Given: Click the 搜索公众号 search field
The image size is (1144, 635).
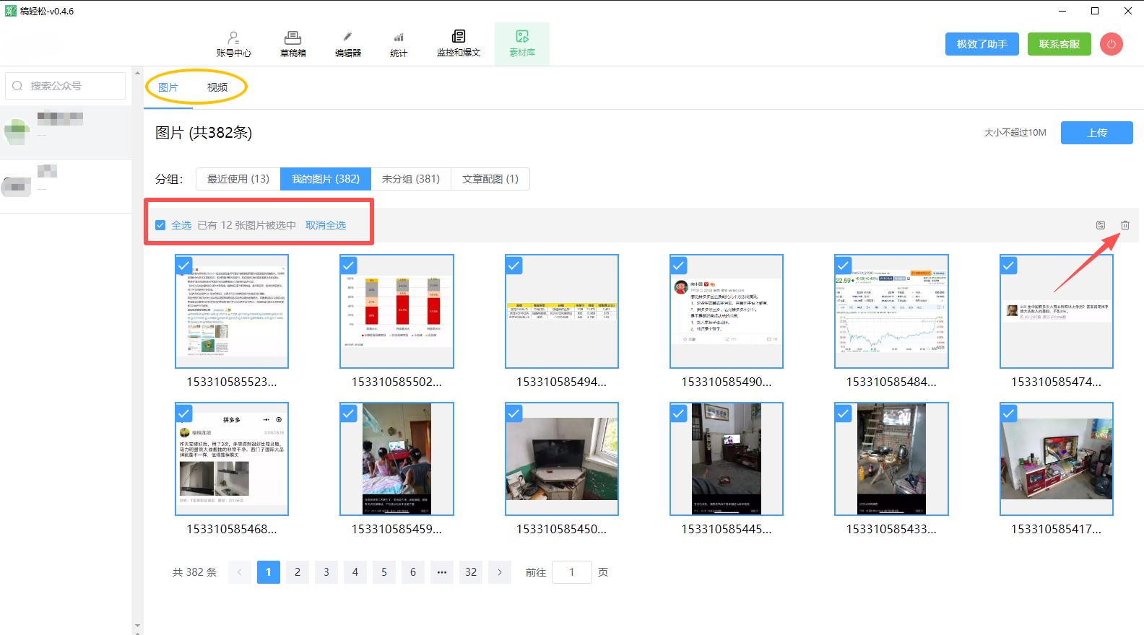Looking at the screenshot, I should (72, 86).
